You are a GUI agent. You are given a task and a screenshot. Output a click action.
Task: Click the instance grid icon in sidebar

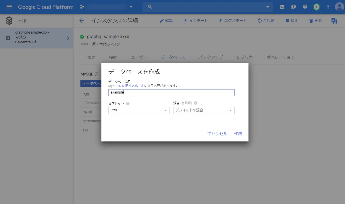click(x=8, y=38)
